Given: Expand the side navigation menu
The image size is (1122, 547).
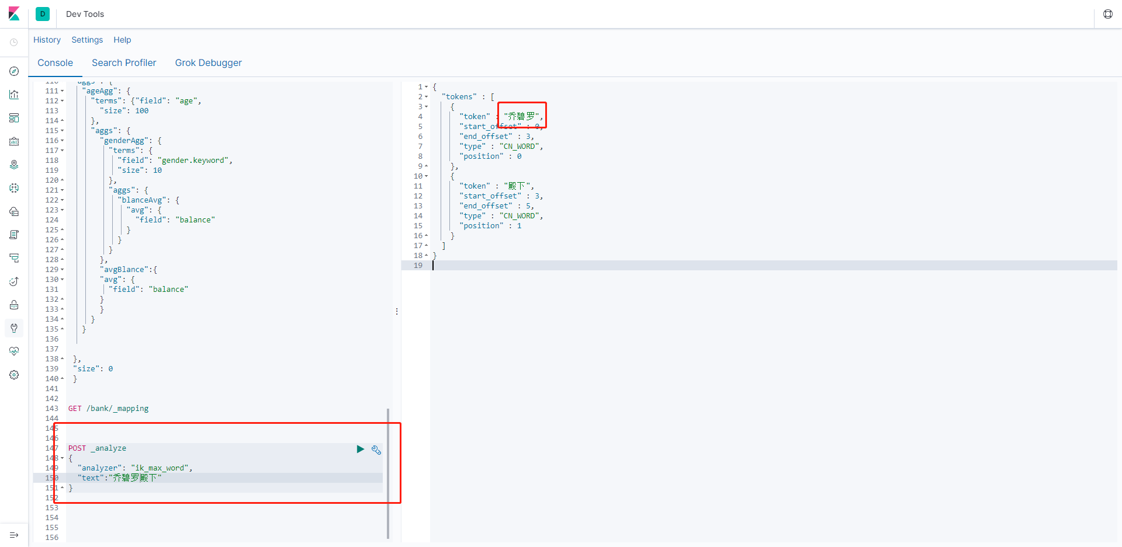Looking at the screenshot, I should coord(14,535).
